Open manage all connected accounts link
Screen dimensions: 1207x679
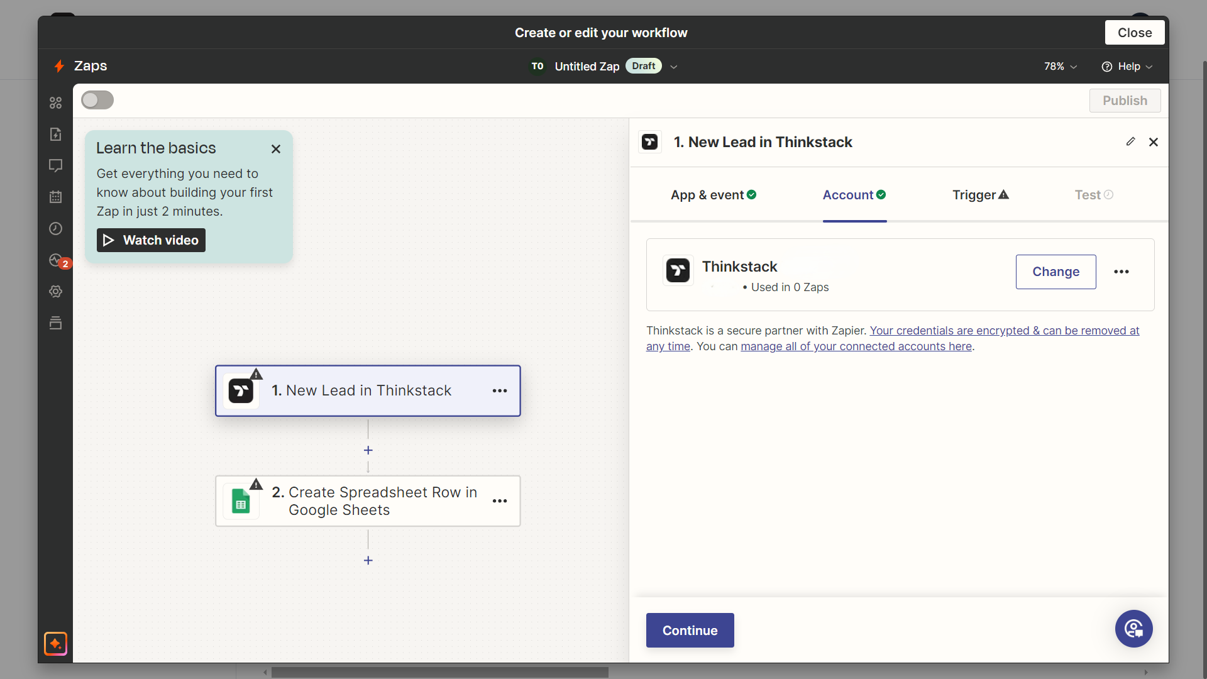click(x=856, y=346)
